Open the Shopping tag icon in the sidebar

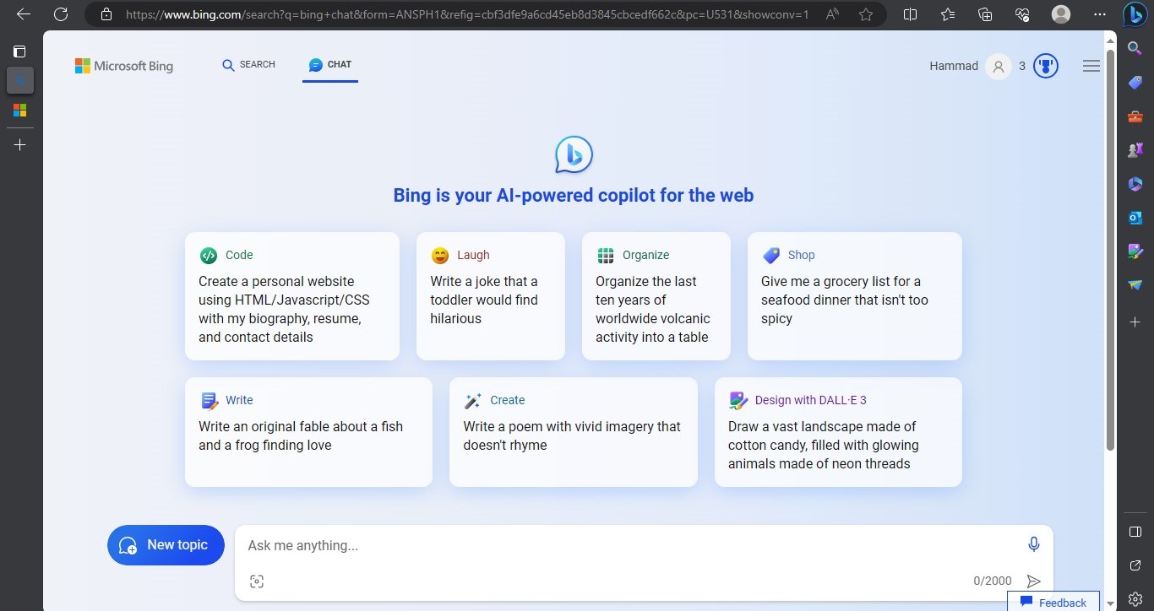pyautogui.click(x=1135, y=83)
